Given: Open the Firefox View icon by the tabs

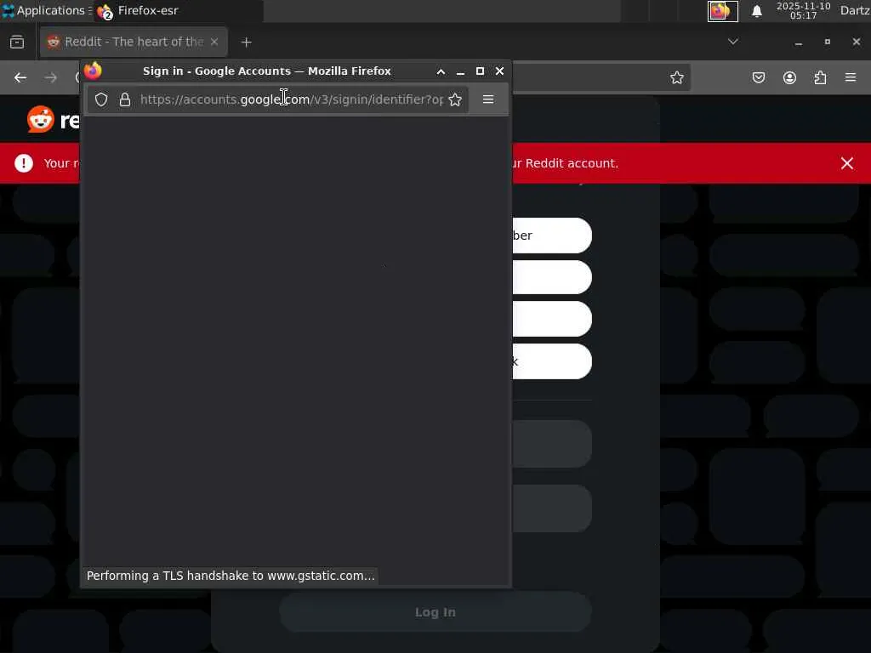Looking at the screenshot, I should 17,42.
